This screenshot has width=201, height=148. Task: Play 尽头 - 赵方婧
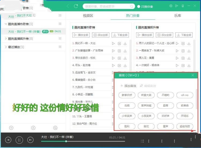113,65
